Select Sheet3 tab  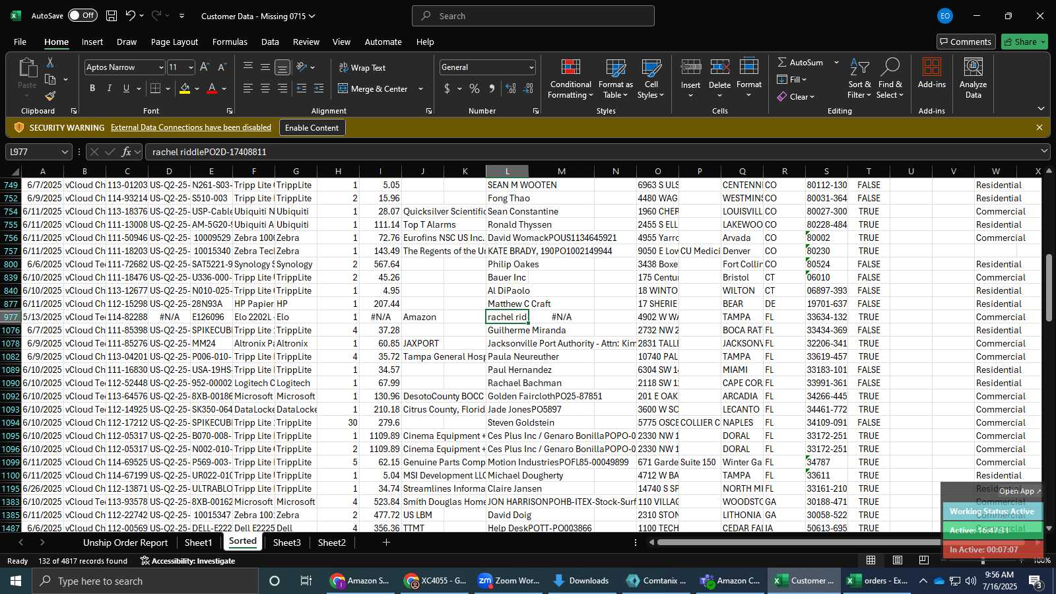(x=286, y=543)
